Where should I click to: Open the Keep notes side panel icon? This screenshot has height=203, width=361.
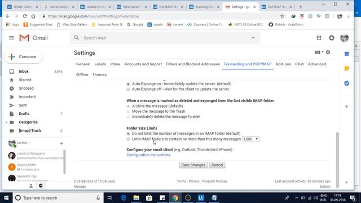[x=346, y=68]
